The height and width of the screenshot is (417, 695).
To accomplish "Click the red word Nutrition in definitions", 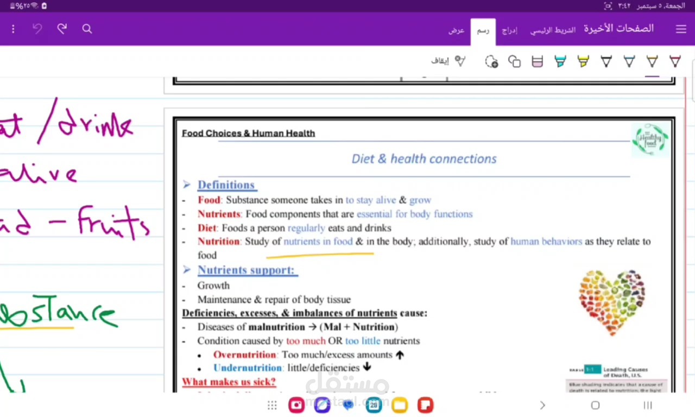I will 218,241.
